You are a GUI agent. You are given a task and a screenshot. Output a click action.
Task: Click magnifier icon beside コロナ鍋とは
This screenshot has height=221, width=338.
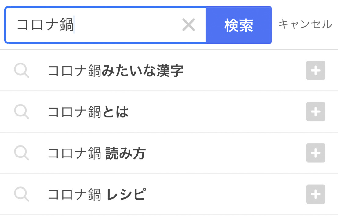coord(22,112)
